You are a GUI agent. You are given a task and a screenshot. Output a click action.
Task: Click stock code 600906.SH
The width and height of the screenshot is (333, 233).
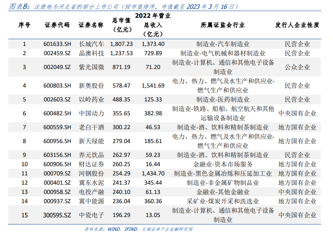coord(57,164)
